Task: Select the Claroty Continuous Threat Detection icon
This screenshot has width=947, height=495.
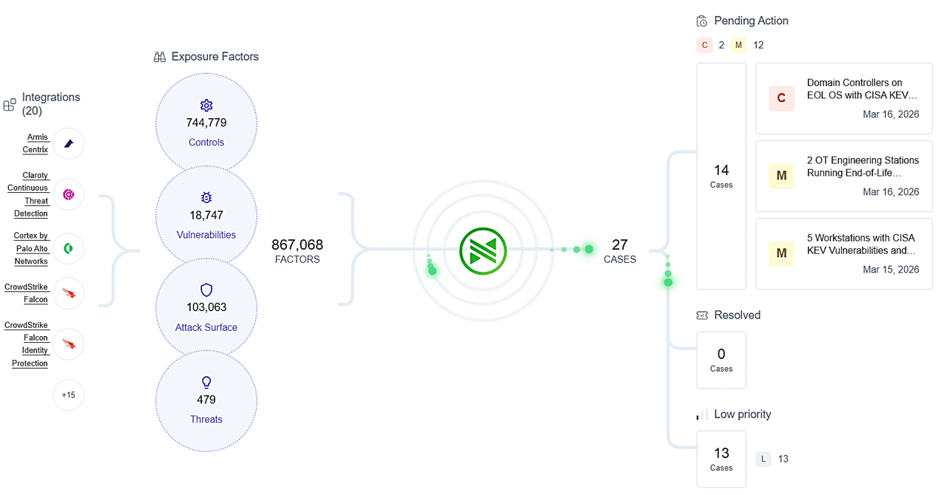Action: coord(68,194)
